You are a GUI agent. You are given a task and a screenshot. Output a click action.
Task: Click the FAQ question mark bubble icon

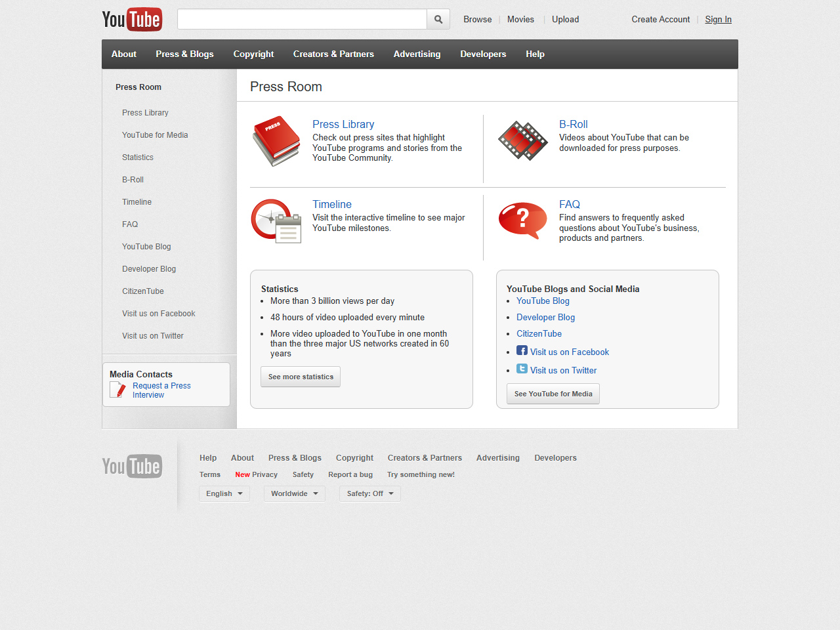(x=523, y=220)
